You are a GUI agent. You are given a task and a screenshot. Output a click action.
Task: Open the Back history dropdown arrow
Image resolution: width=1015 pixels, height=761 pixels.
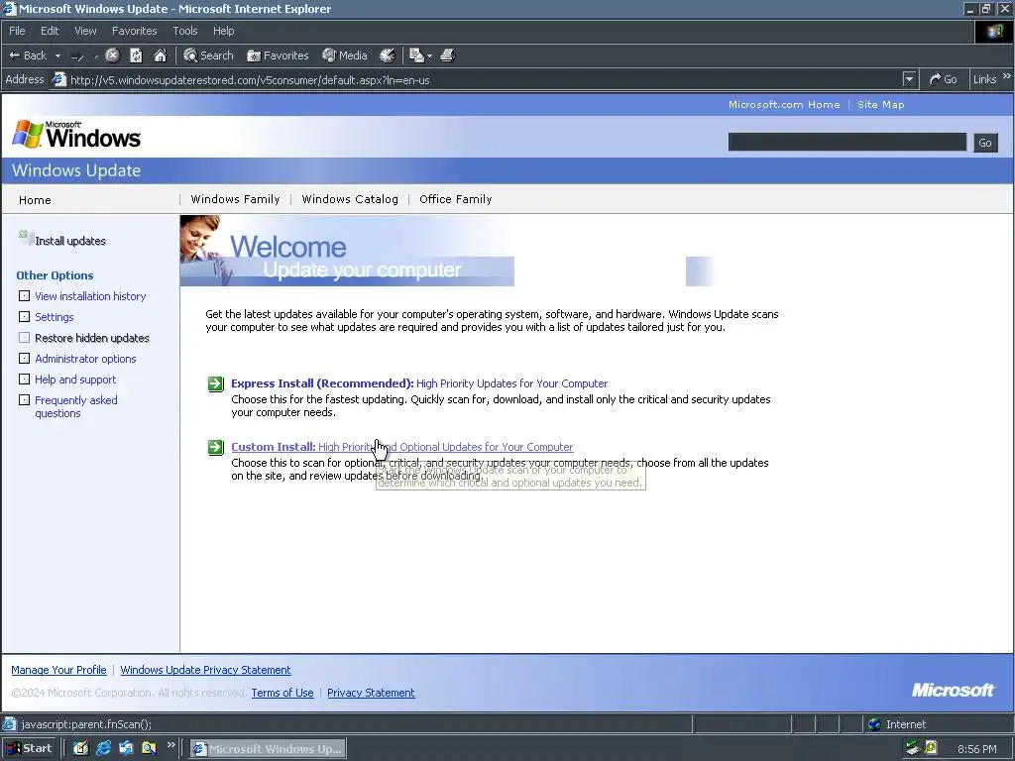tap(57, 55)
